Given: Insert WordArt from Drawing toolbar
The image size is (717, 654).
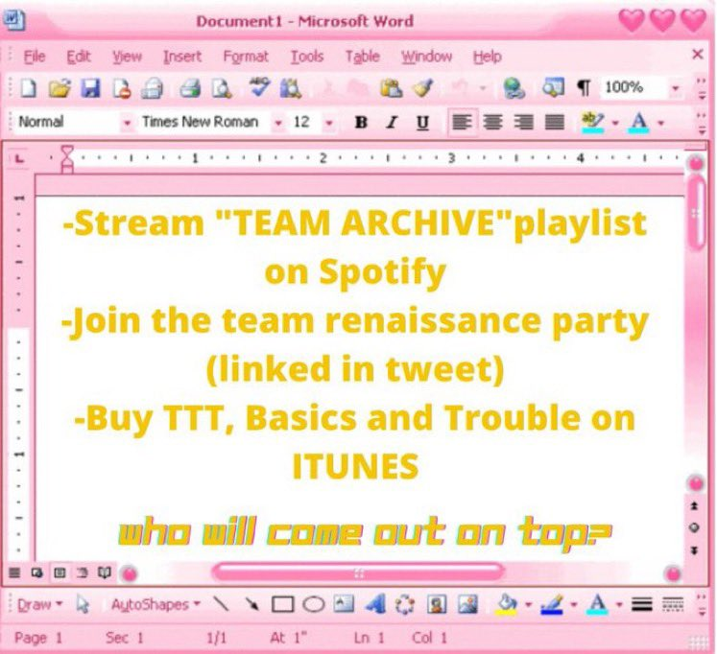Looking at the screenshot, I should [x=375, y=605].
